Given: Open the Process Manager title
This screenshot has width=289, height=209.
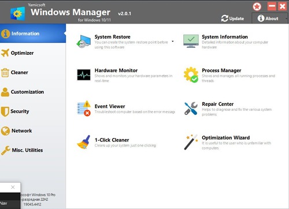Looking at the screenshot, I should click(221, 70).
